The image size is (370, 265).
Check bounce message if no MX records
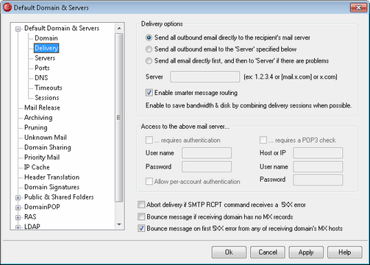coord(141,216)
